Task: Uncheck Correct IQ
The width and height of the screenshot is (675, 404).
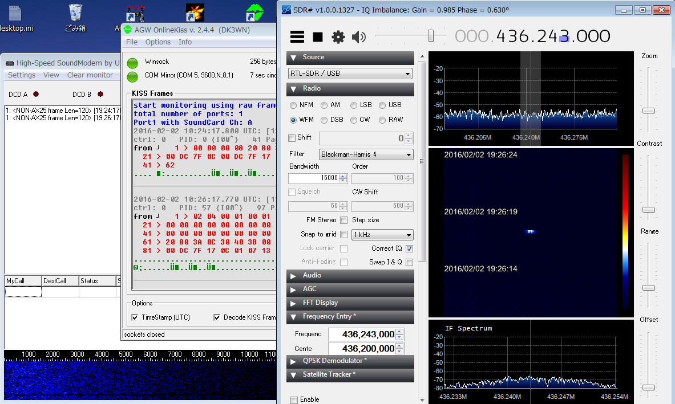Action: click(409, 248)
